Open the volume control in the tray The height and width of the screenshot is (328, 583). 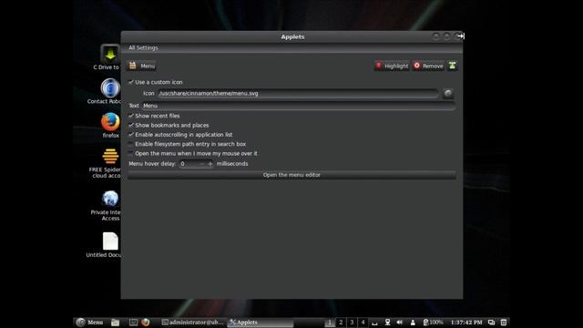pyautogui.click(x=400, y=323)
